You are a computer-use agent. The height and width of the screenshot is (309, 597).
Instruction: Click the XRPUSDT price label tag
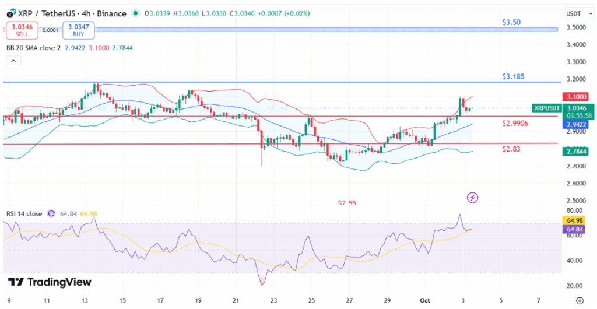(x=546, y=108)
